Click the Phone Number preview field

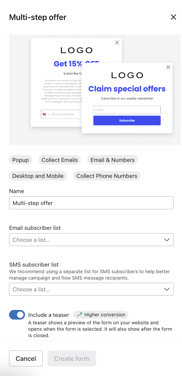pos(65,114)
